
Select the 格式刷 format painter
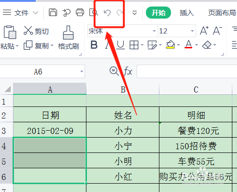[68, 38]
